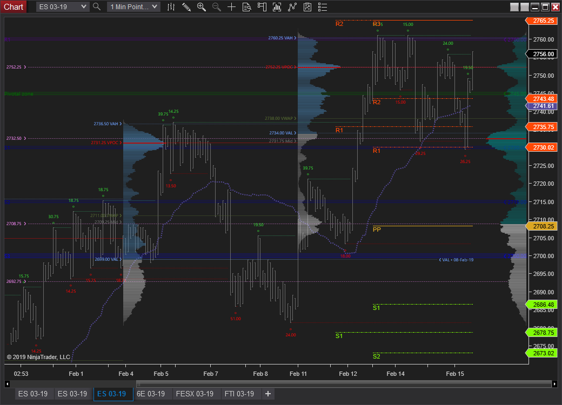
Task: Click the 2678.75 green price marker
Action: 541,333
